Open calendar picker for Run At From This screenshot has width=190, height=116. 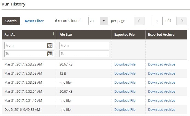[x=50, y=46]
